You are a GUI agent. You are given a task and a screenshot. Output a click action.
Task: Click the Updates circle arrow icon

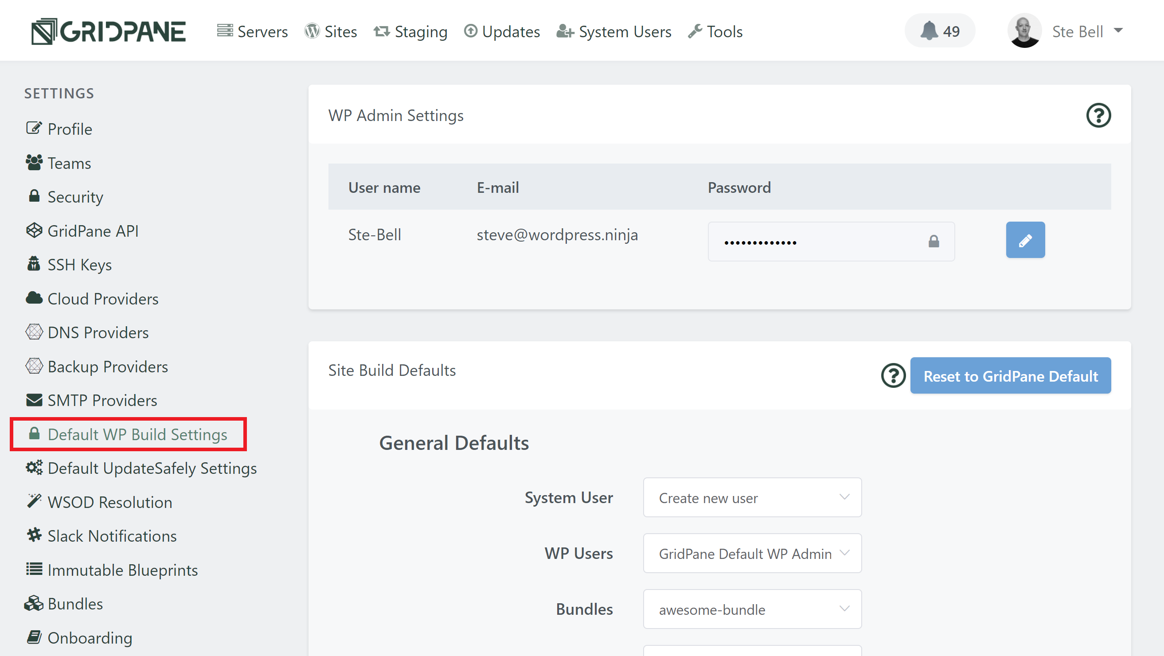[470, 31]
